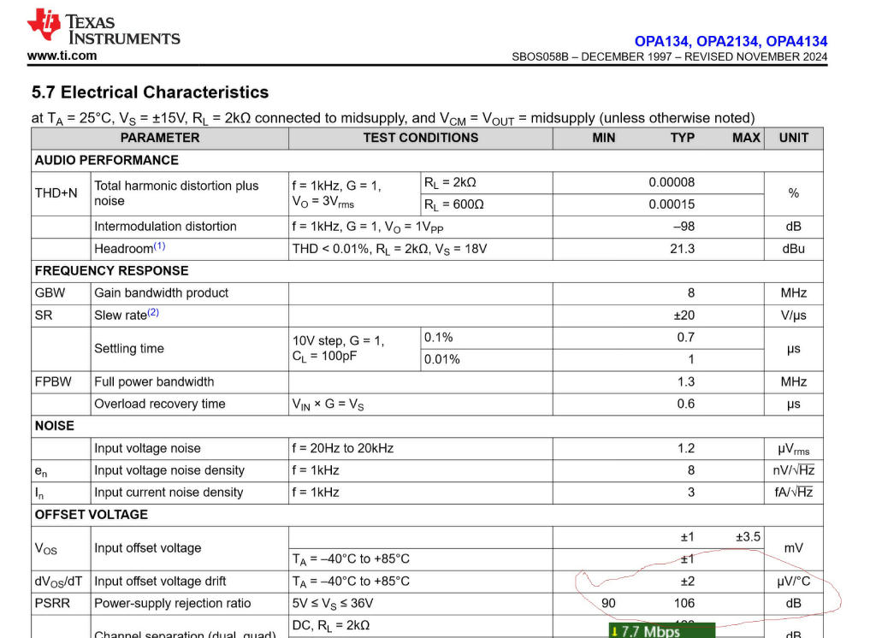The image size is (876, 638).
Task: Click the THD+N symbol cell
Action: click(61, 193)
